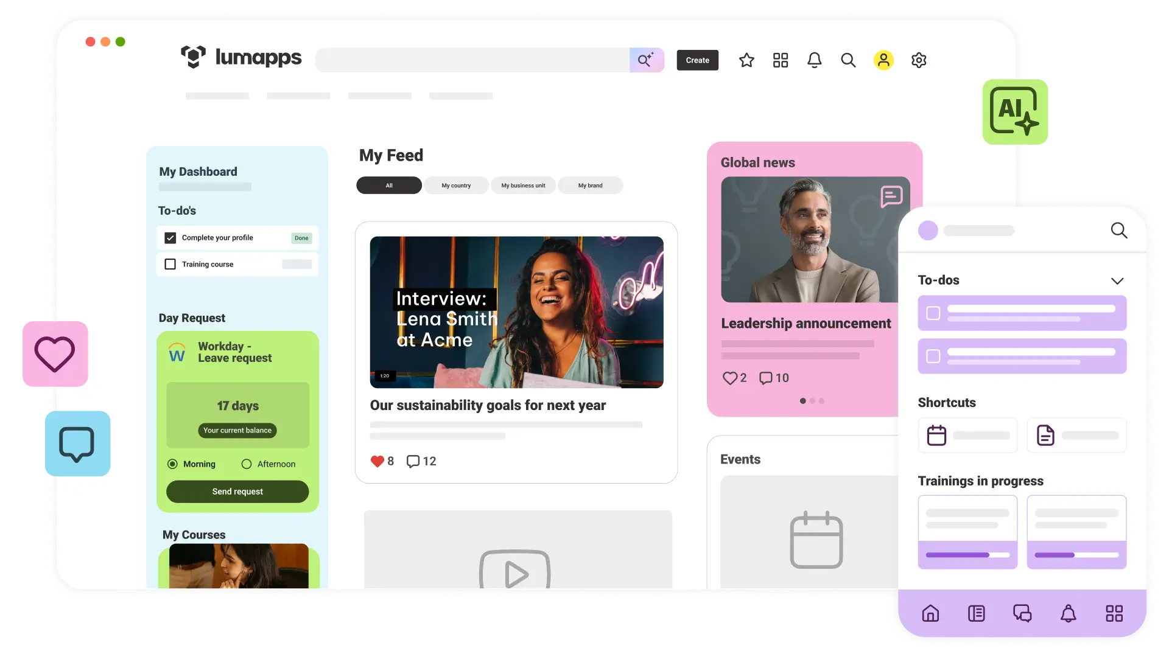Viewport: 1169px width, 657px height.
Task: Like the sustainability goals post
Action: [x=377, y=461]
